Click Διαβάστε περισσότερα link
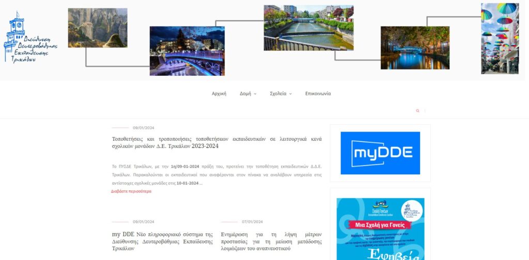Image resolution: width=529 pixels, height=260 pixels. 131,191
